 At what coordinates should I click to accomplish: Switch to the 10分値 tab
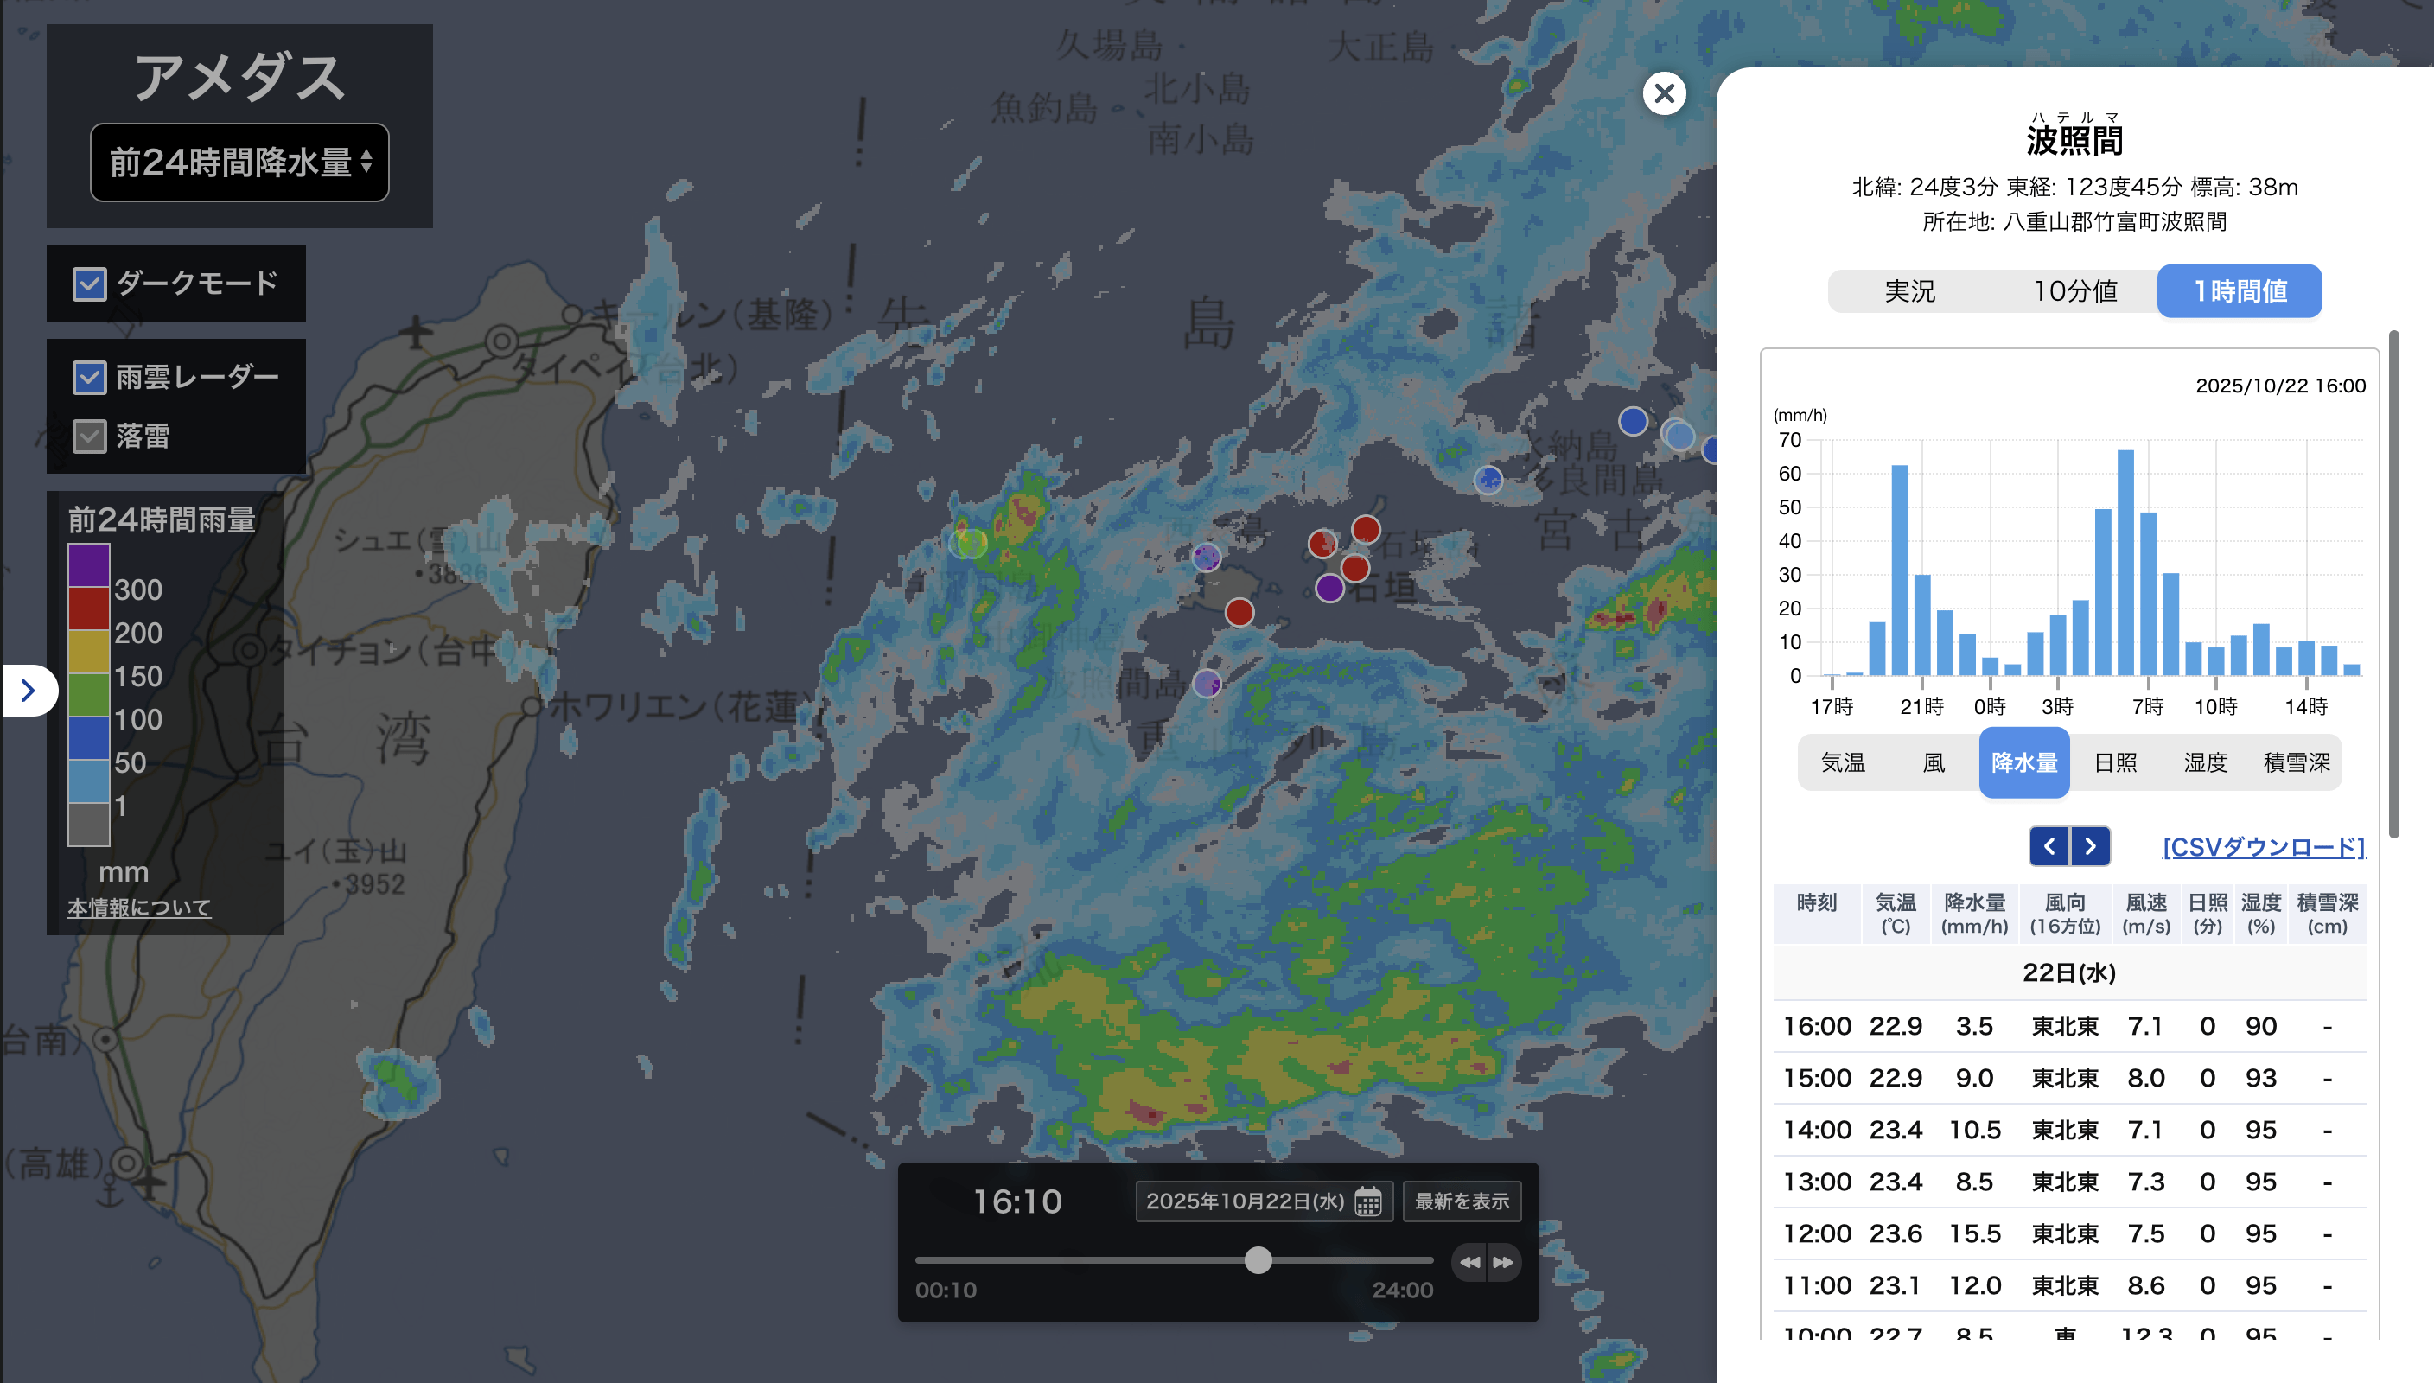click(x=2075, y=290)
